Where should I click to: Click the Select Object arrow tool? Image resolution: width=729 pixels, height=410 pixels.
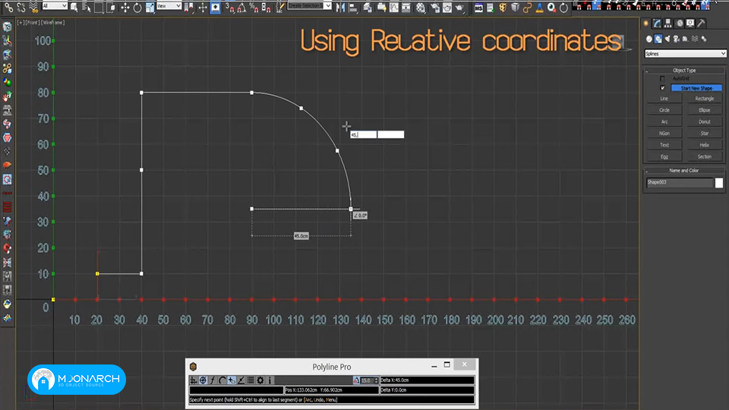74,7
